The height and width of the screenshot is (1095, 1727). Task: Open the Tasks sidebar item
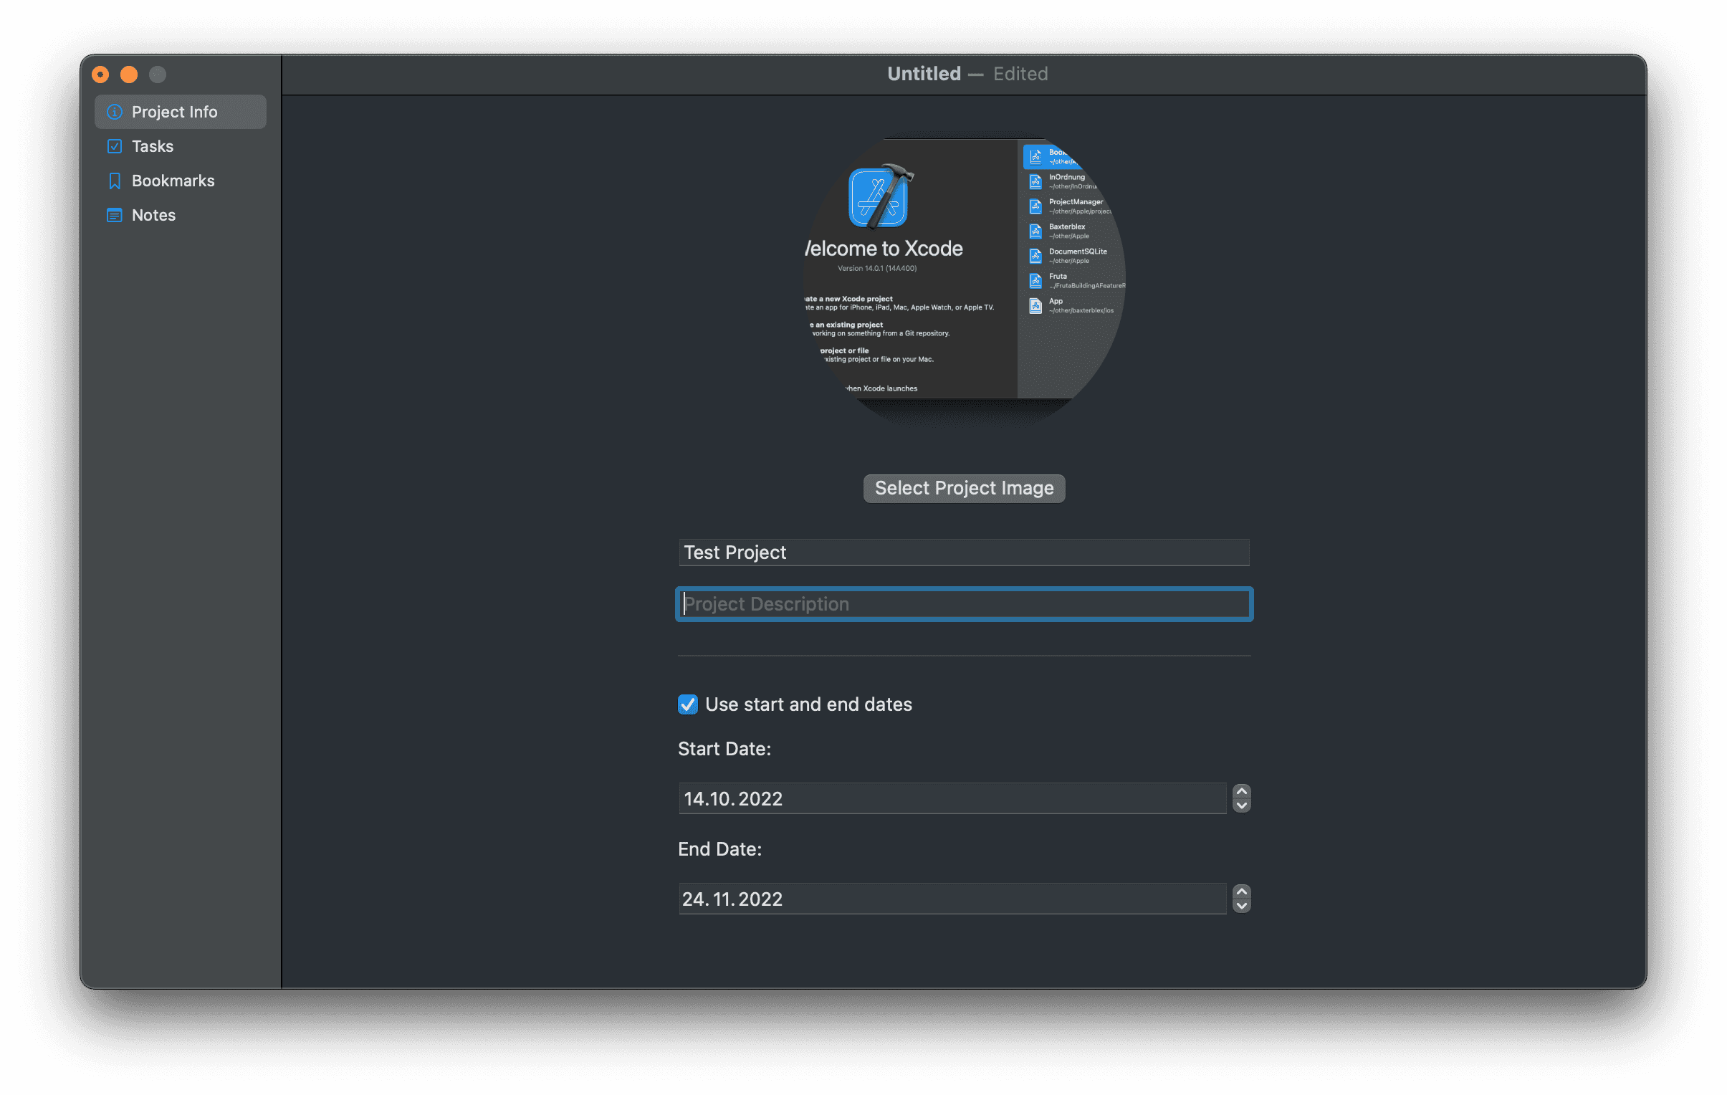click(x=180, y=146)
